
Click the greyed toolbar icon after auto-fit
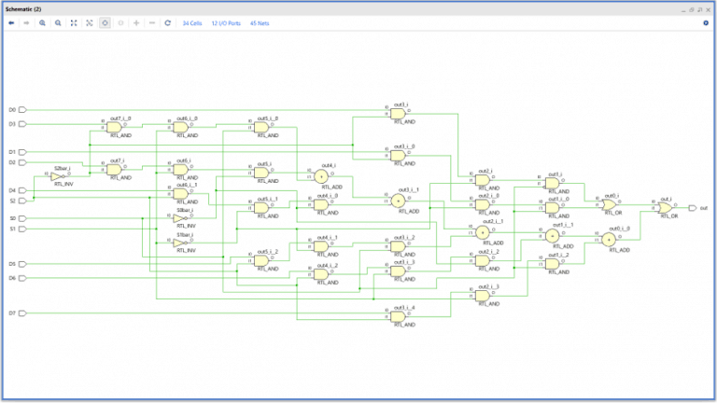(x=120, y=22)
